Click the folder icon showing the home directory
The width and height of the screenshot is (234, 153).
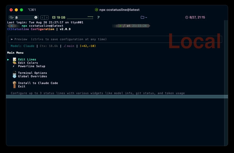click(142, 17)
